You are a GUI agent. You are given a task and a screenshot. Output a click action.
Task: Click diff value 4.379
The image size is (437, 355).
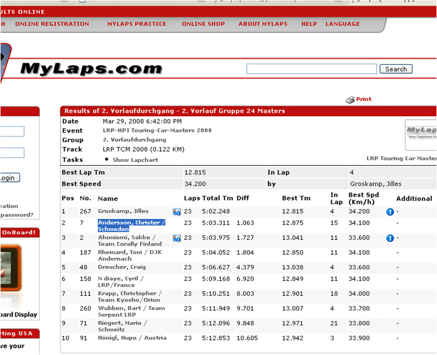pos(245,267)
